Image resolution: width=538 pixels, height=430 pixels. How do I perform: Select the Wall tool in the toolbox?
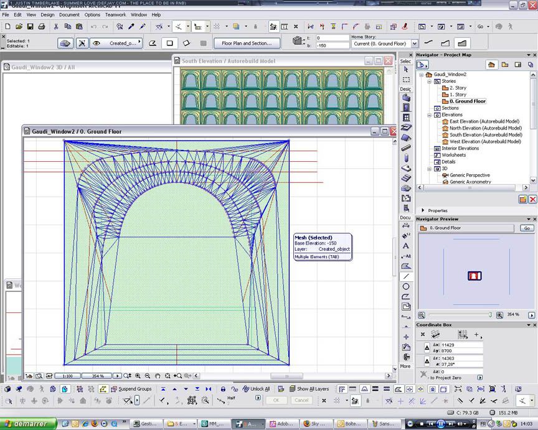(406, 98)
